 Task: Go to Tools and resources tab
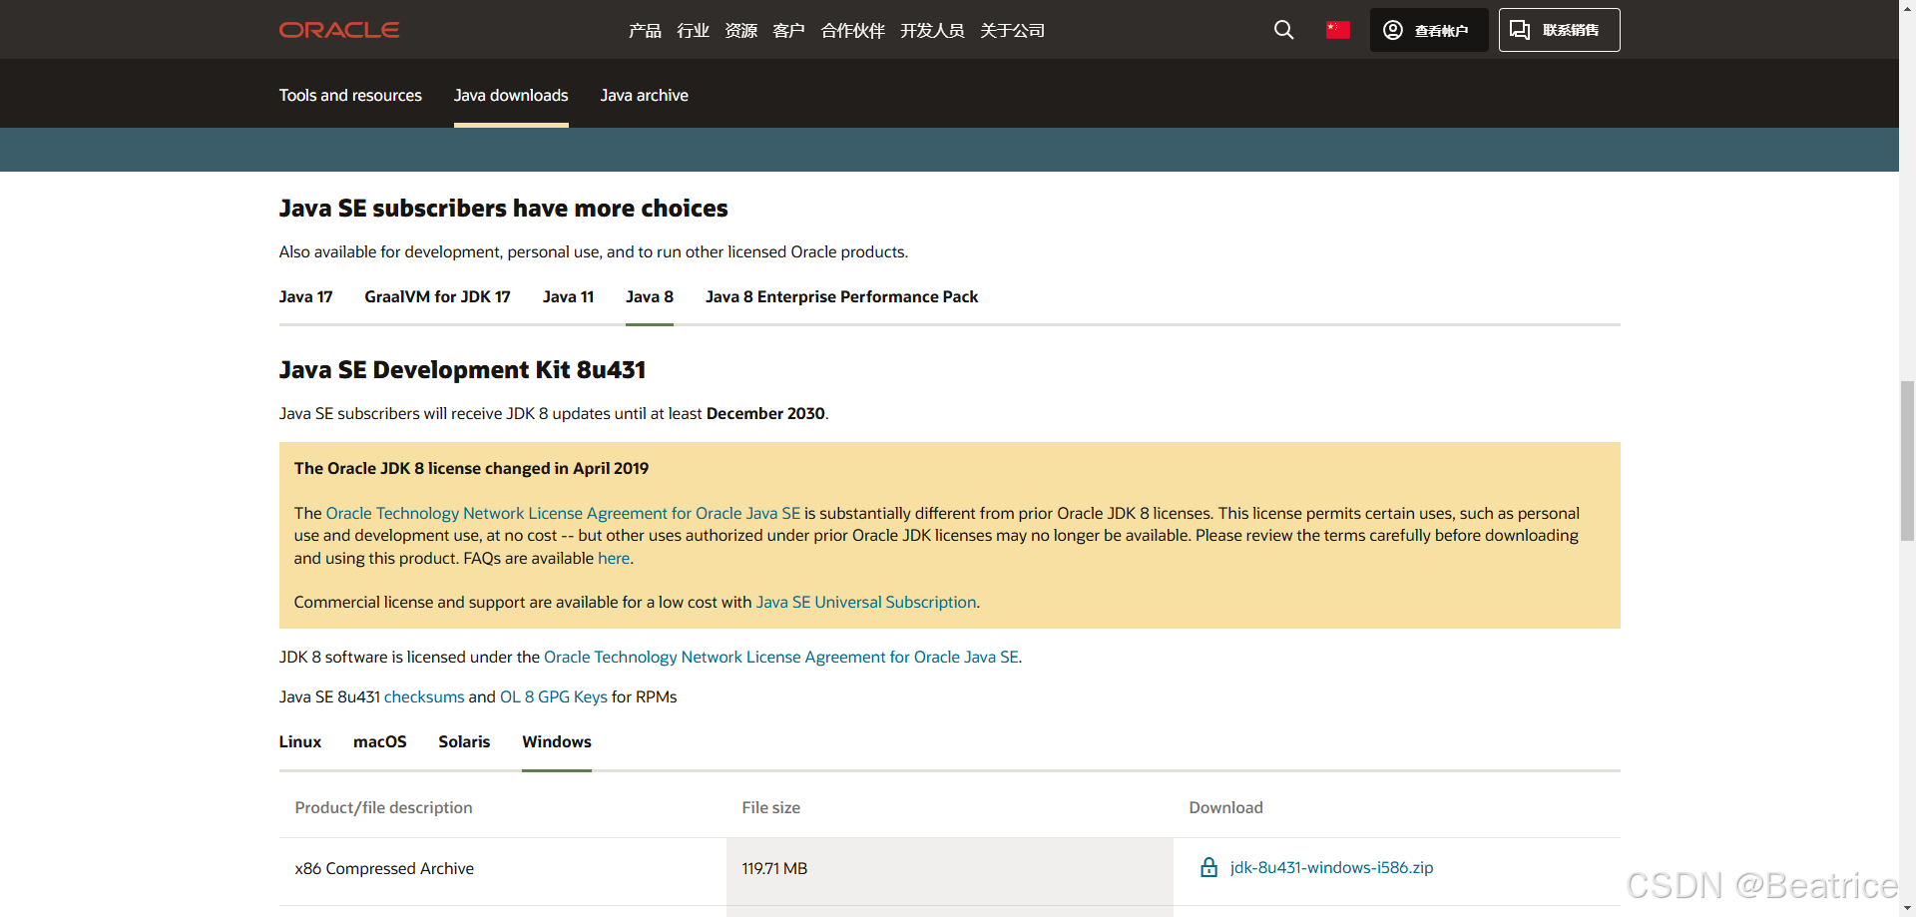click(x=350, y=95)
